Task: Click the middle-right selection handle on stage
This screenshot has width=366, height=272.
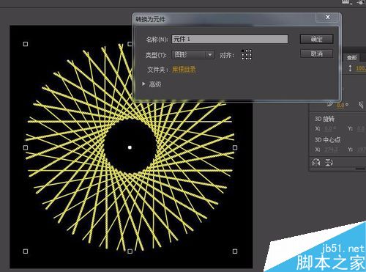Action: 235,147
